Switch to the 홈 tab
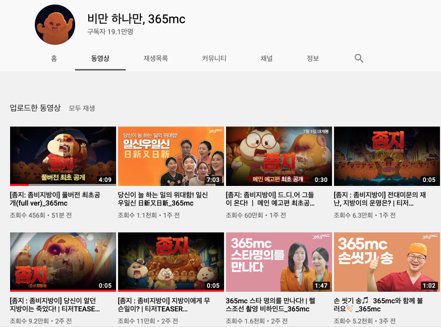This screenshot has width=441, height=327. tap(54, 58)
